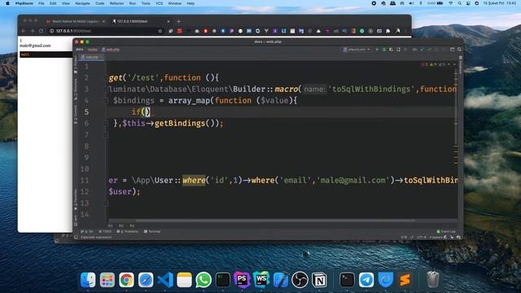Open a new browser tab with plus button
Viewport: 521px width, 293px height.
[x=179, y=21]
